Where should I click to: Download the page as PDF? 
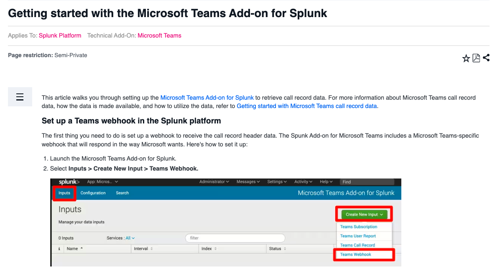[x=476, y=58]
